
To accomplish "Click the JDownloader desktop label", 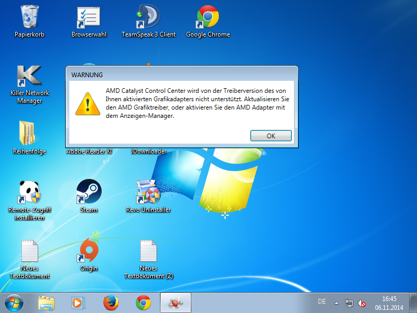I will tap(149, 151).
